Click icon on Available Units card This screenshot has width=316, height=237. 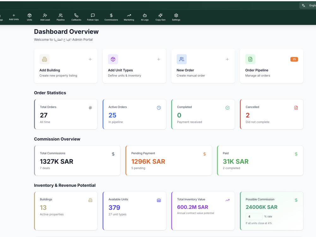159,200
